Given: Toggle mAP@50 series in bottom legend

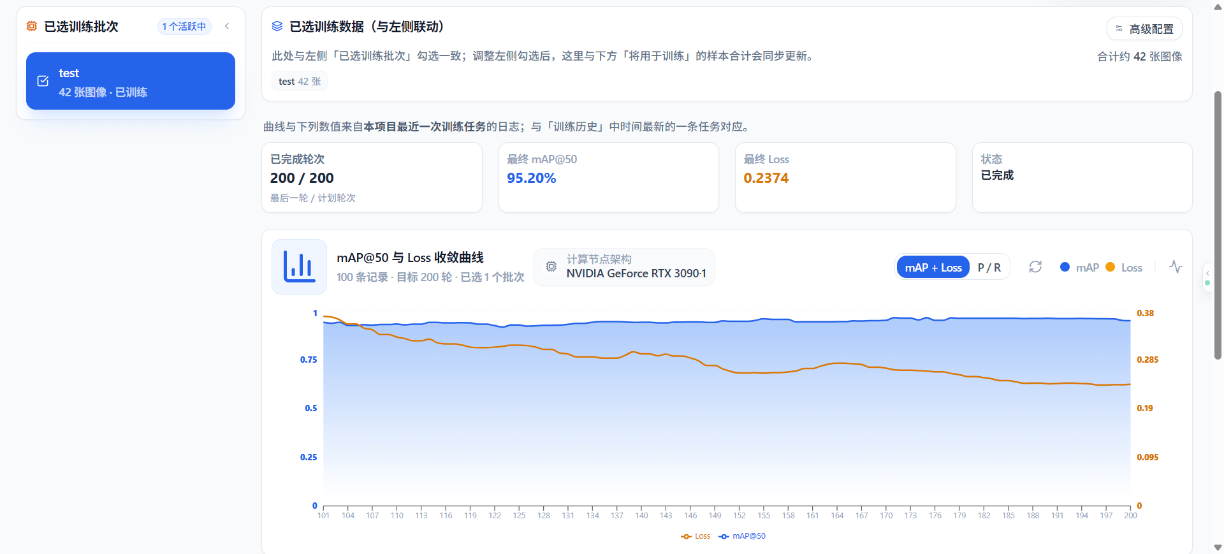Looking at the screenshot, I should click(742, 536).
